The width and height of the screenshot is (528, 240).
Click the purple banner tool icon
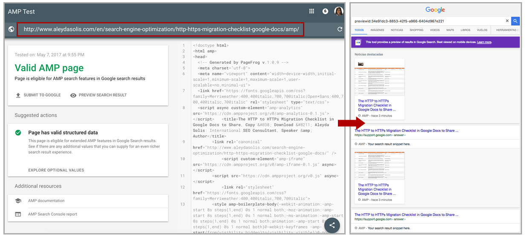pos(358,42)
